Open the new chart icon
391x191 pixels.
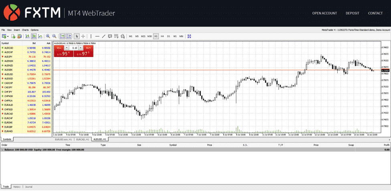(x=4, y=36)
